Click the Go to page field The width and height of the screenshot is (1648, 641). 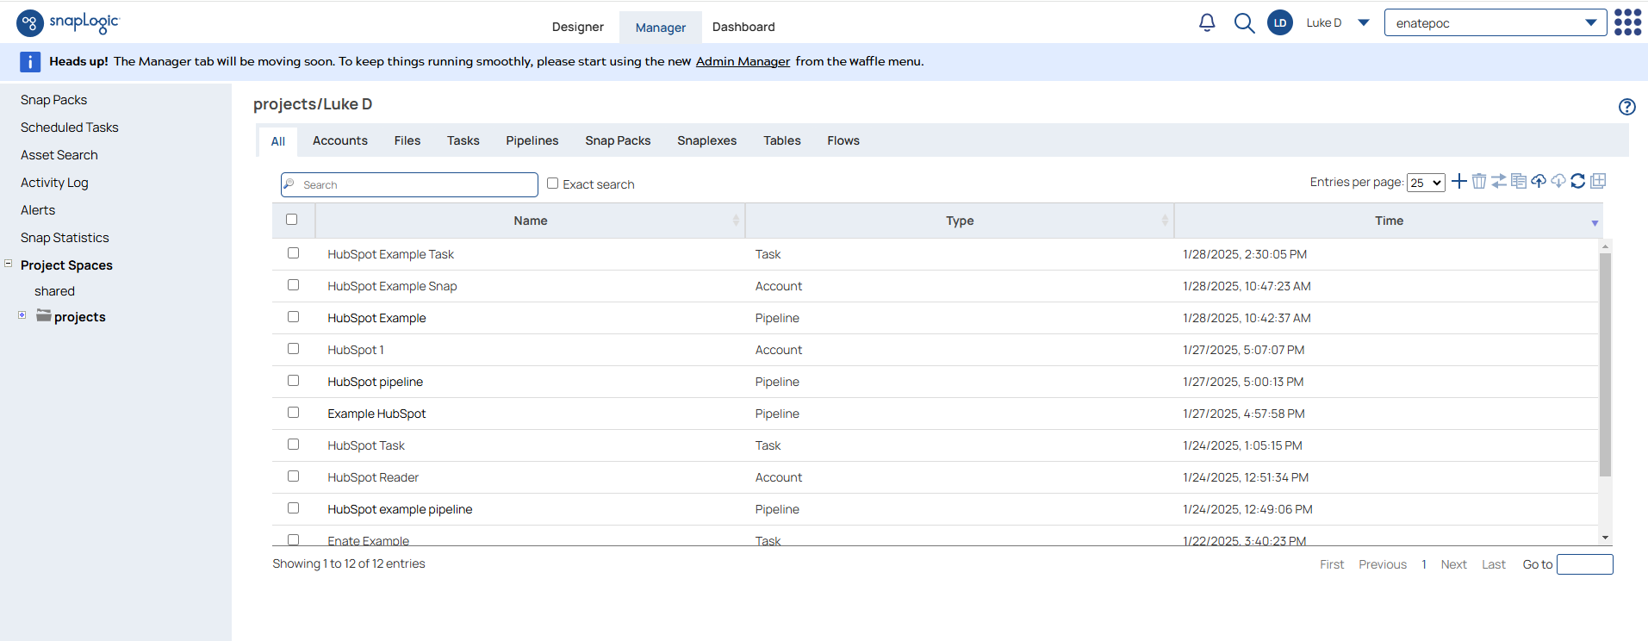(1585, 564)
